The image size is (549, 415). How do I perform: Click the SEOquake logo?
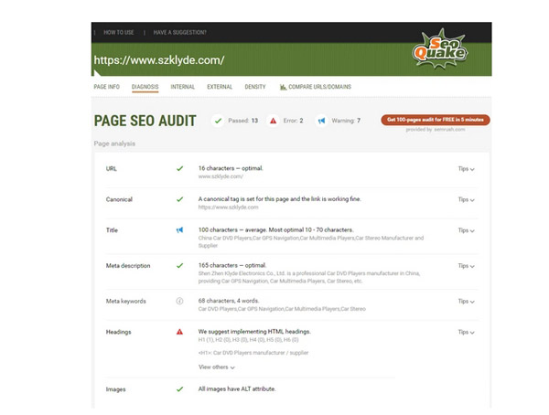point(444,49)
